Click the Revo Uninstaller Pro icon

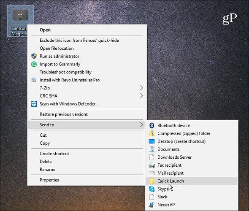34,80
